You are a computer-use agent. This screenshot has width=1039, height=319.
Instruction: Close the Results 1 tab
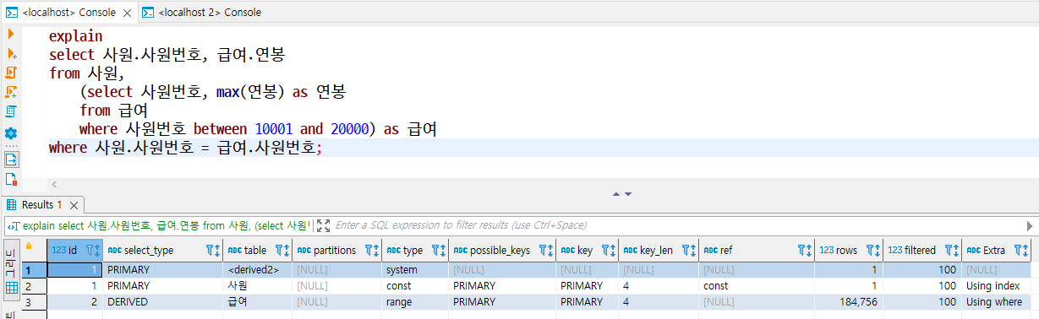[x=74, y=205]
